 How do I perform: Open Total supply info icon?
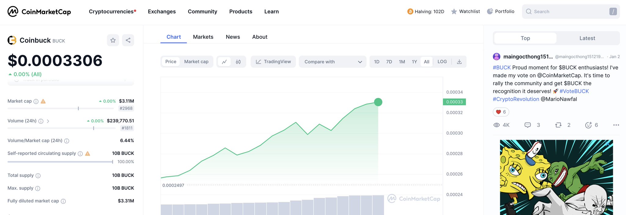pos(38,176)
